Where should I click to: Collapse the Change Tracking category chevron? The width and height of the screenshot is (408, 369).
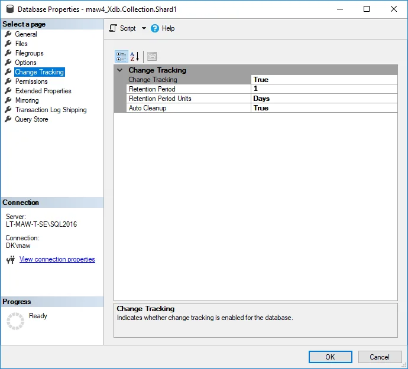[119, 70]
